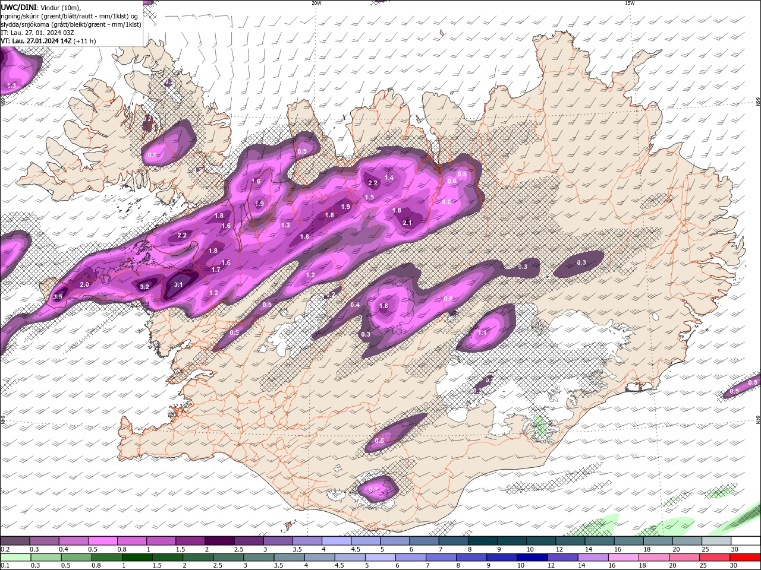Select lower legend violet swatch labeled 14

click(x=592, y=558)
